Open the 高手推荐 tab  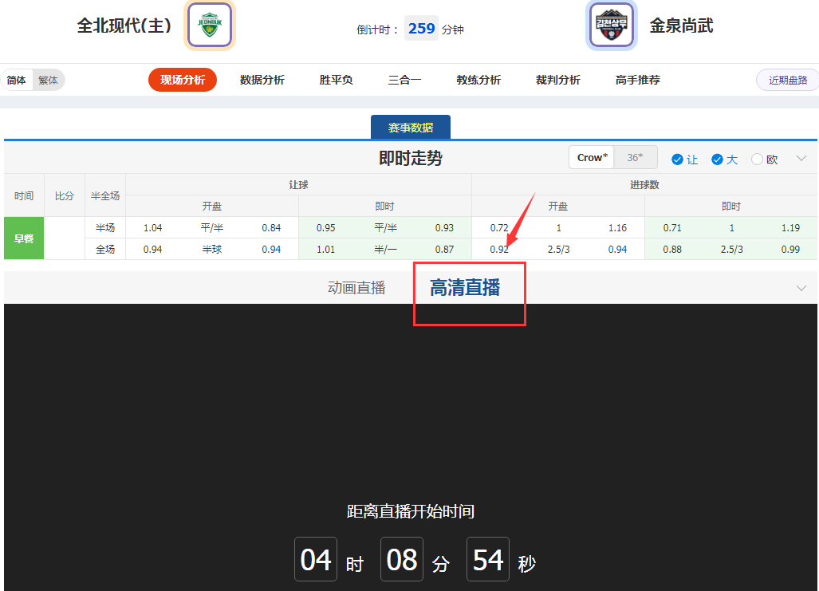[637, 80]
